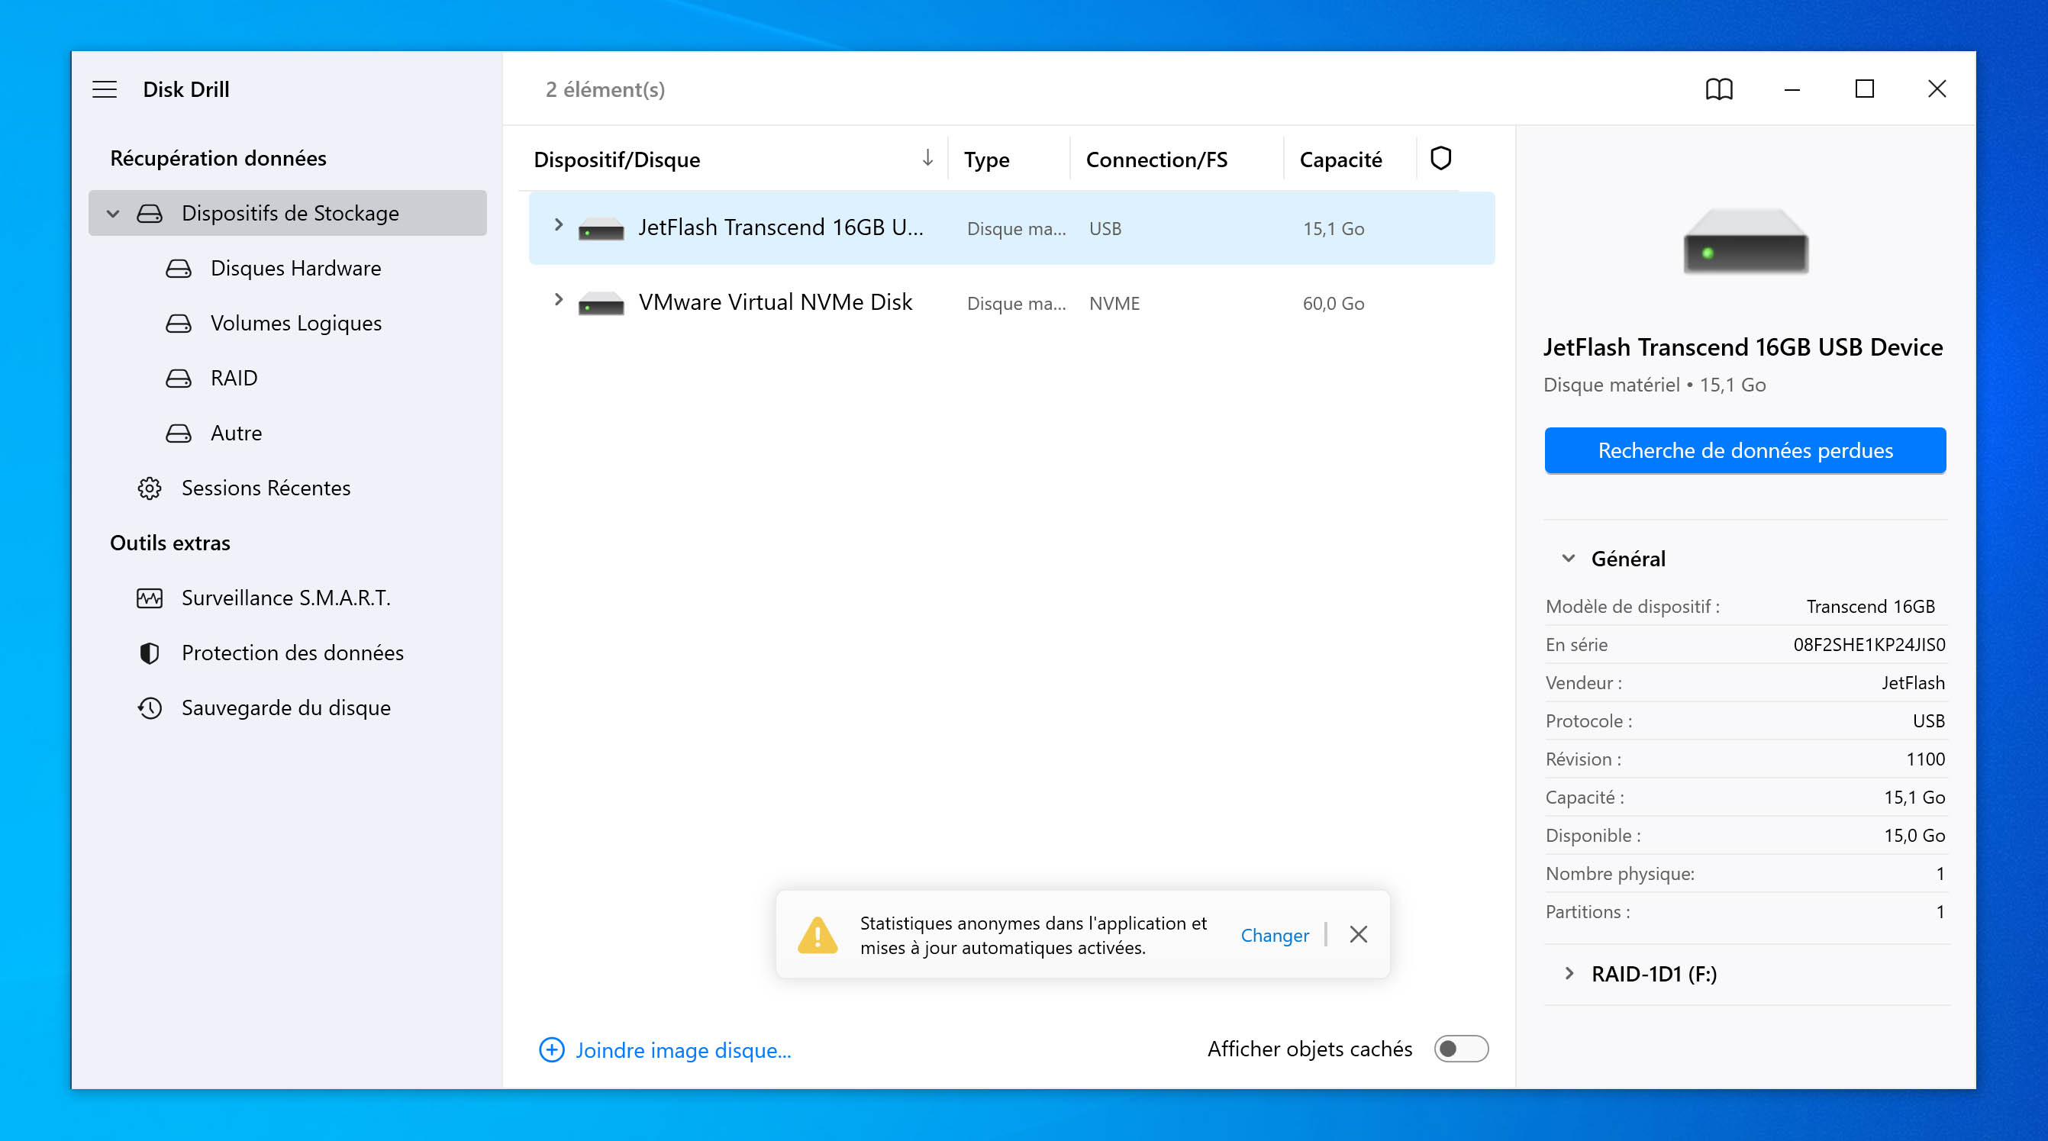
Task: Dismiss the anonymous statistics notification
Action: (x=1359, y=934)
